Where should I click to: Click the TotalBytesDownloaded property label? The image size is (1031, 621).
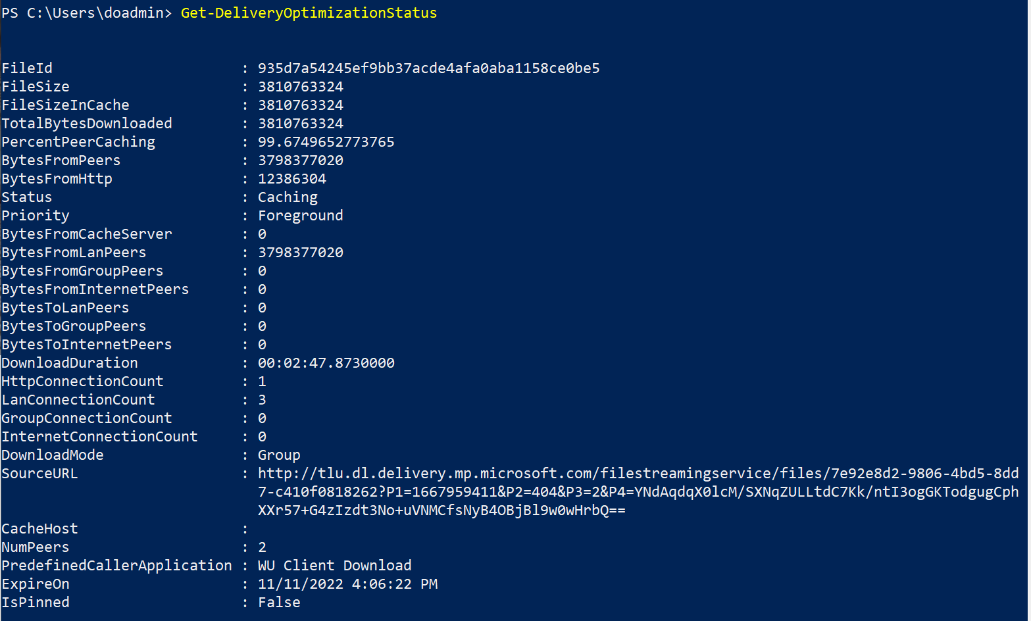(x=87, y=124)
